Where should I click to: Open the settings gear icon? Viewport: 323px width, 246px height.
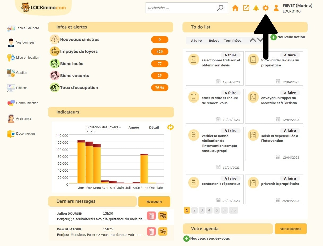[x=265, y=8]
